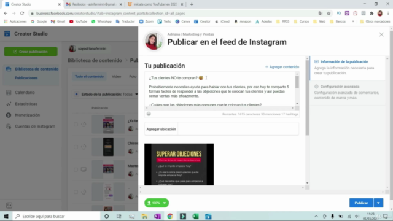Open Publicaciones sidebar sub-item
Viewport: 393px width, 221px height.
point(26,78)
